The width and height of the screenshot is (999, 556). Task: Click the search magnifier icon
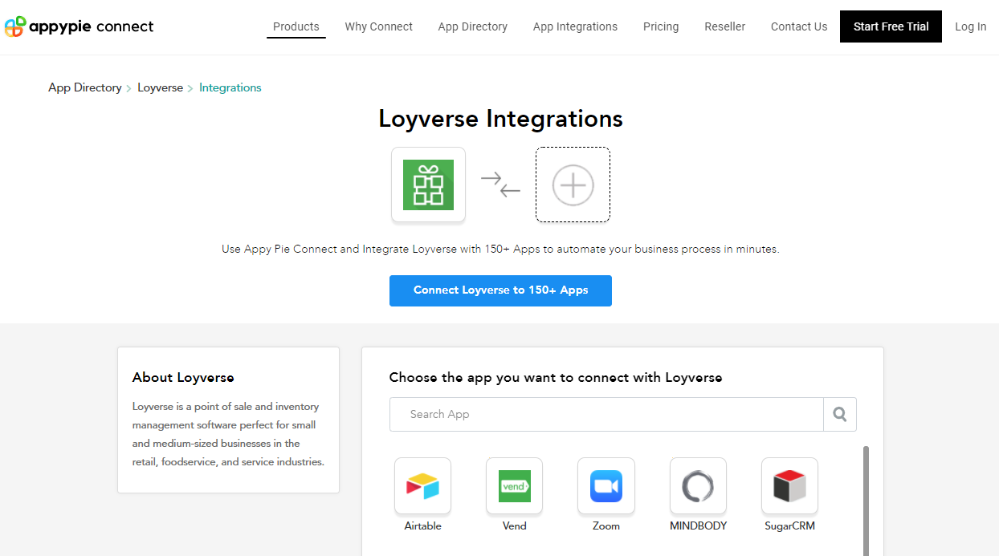pyautogui.click(x=839, y=414)
